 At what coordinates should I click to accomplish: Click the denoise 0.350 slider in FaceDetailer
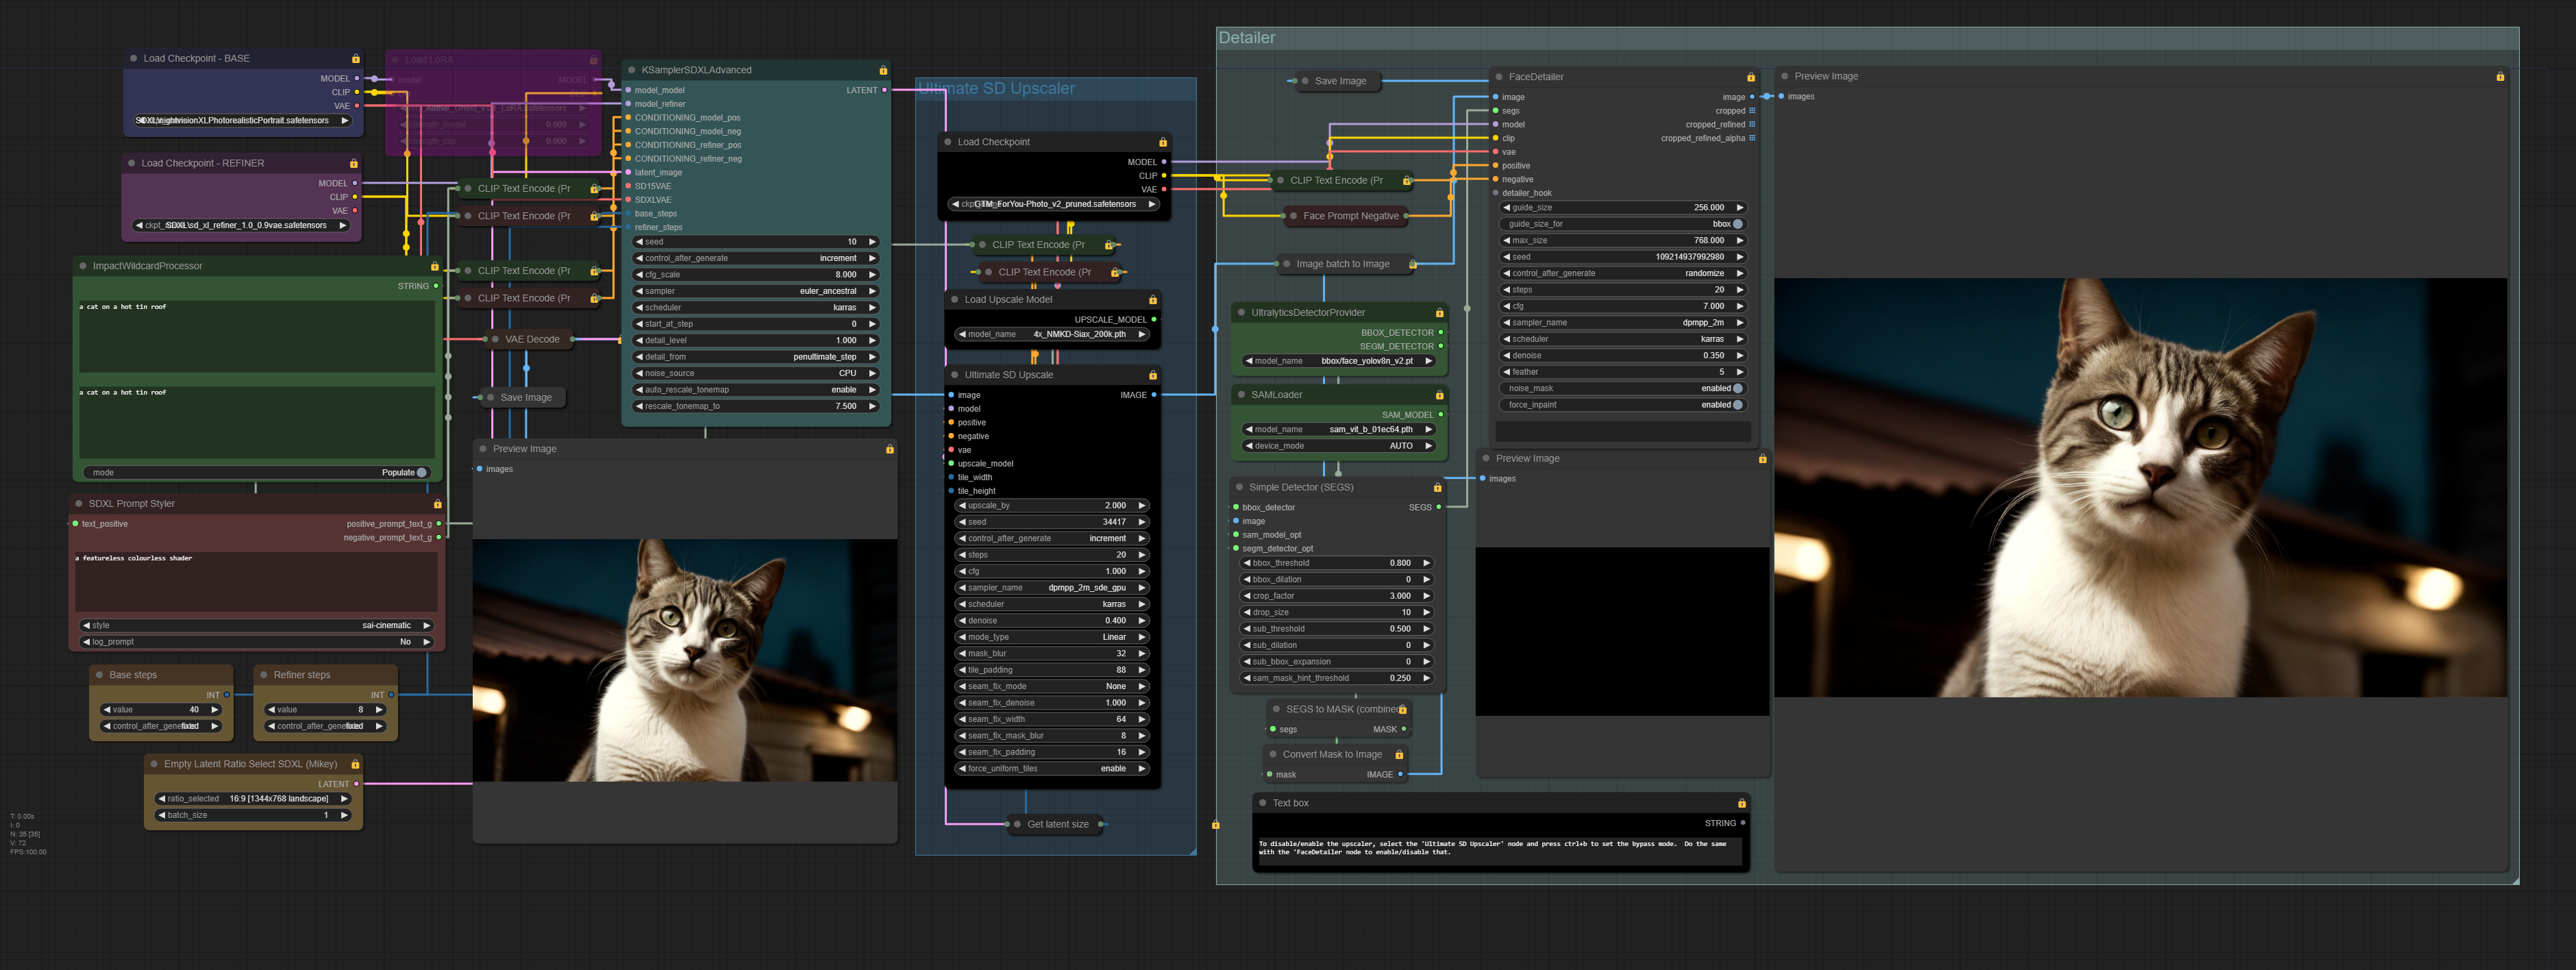[1621, 356]
